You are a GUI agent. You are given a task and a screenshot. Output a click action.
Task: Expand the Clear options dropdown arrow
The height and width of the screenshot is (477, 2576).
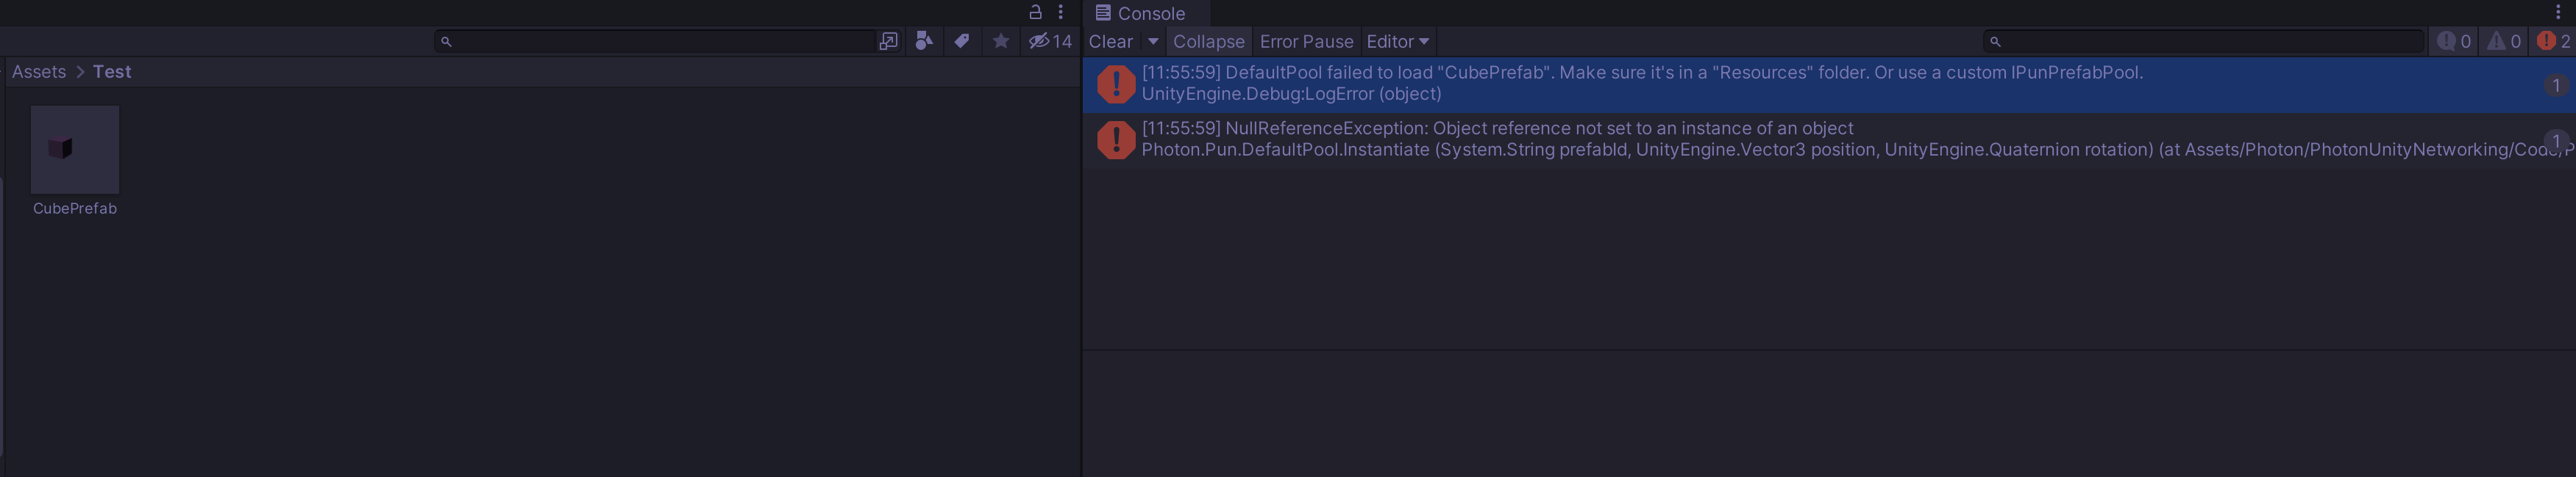pyautogui.click(x=1153, y=42)
